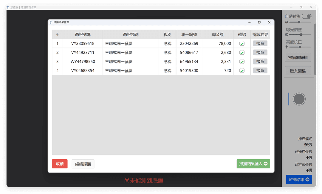This screenshot has width=322, height=194.
Task: Click the green 掃描結果匯入 button
Action: click(253, 164)
